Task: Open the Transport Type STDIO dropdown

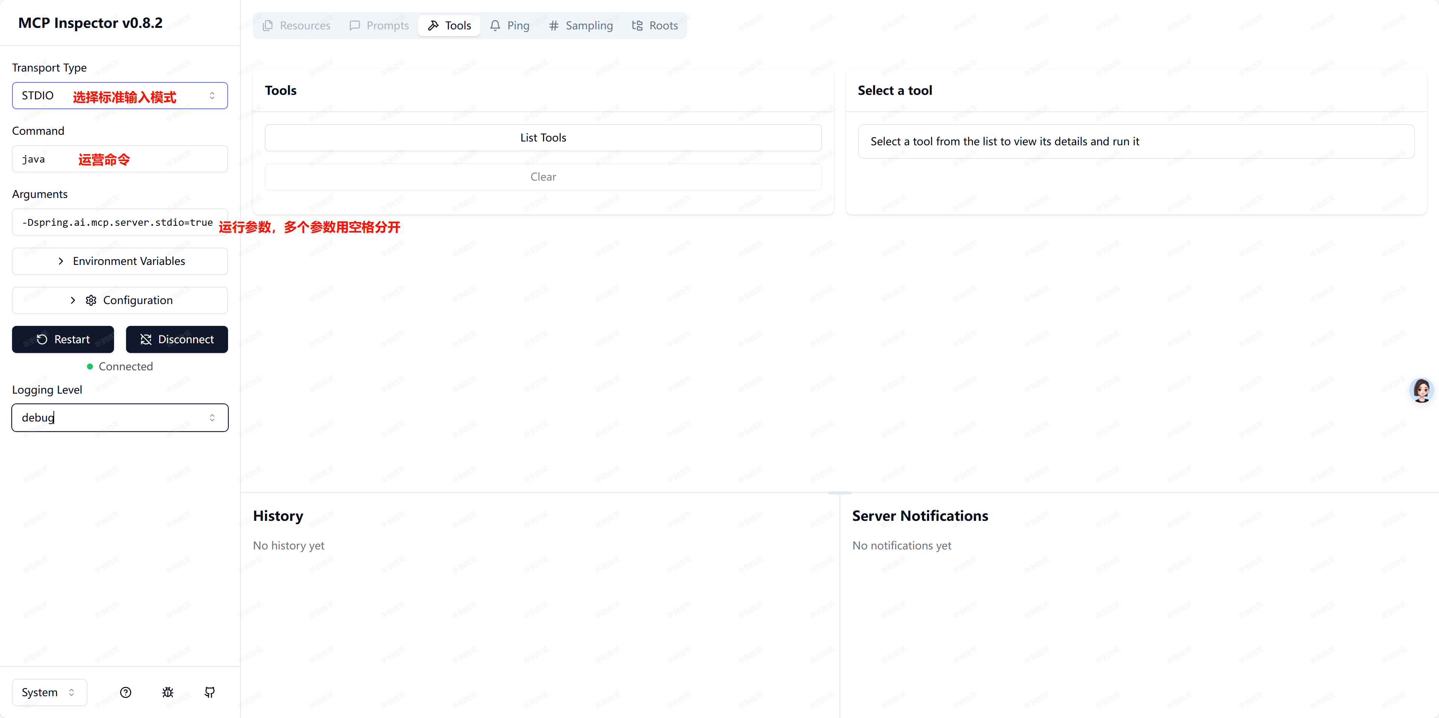Action: point(120,96)
